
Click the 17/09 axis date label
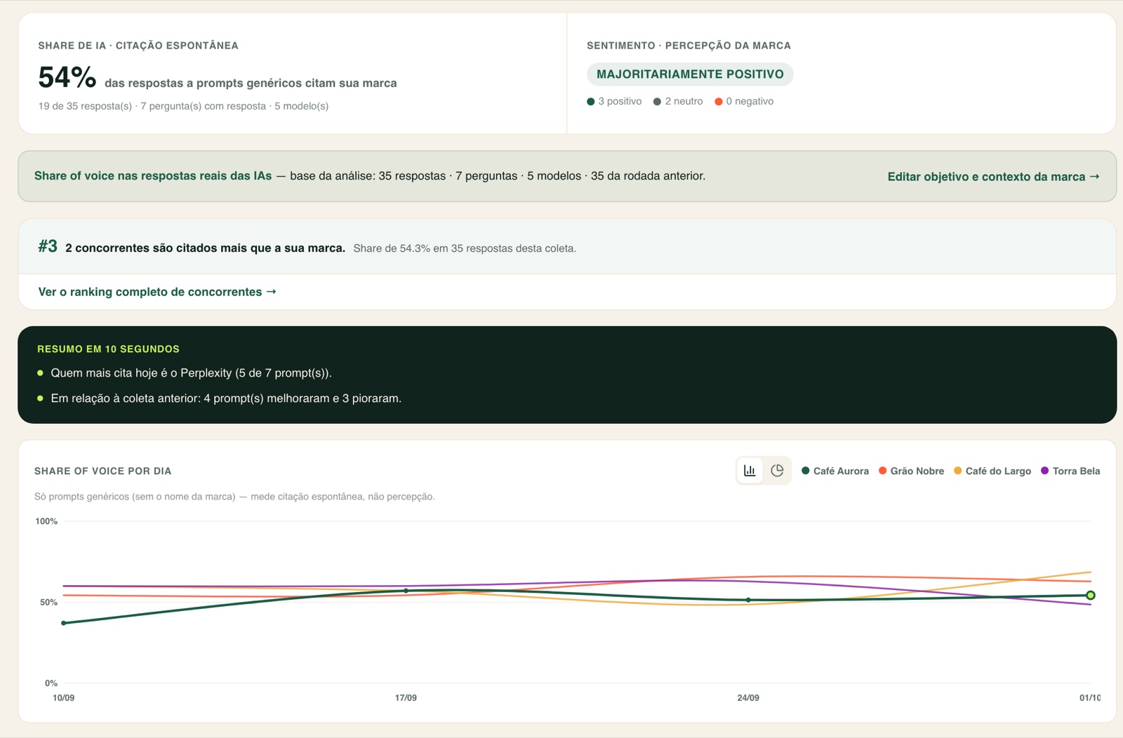406,698
